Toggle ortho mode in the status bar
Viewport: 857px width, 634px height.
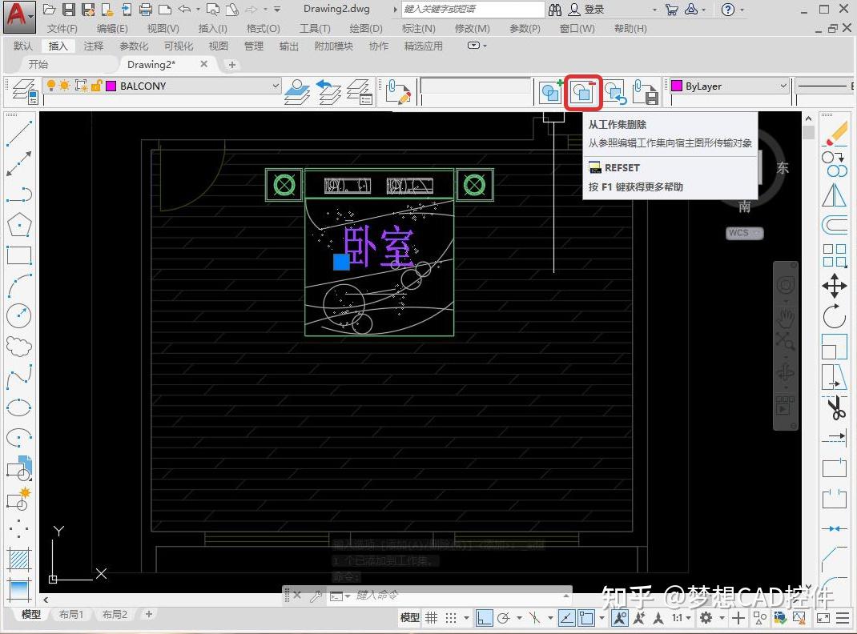click(x=484, y=618)
